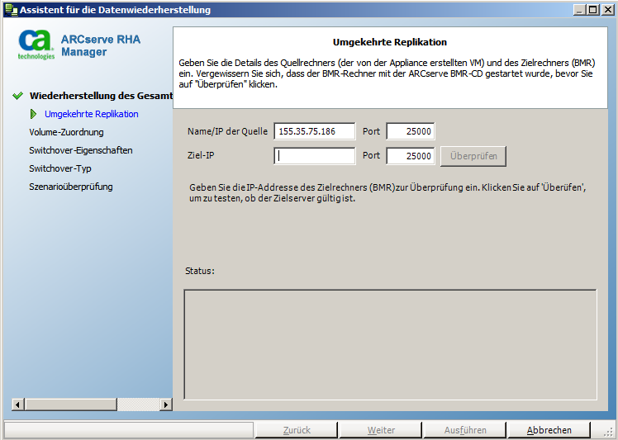Screen dimensions: 618x440
Task: Close the Assistent für die Datenwiederherstellung window
Action: pos(608,10)
